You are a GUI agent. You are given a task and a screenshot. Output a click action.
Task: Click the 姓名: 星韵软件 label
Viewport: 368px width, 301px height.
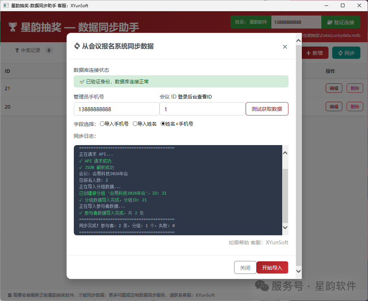(x=251, y=22)
